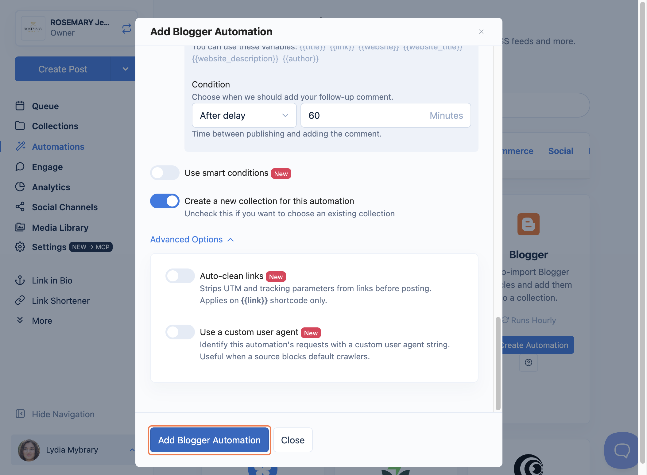Click the Hide Navigation panel icon
This screenshot has height=475, width=647.
pos(20,414)
